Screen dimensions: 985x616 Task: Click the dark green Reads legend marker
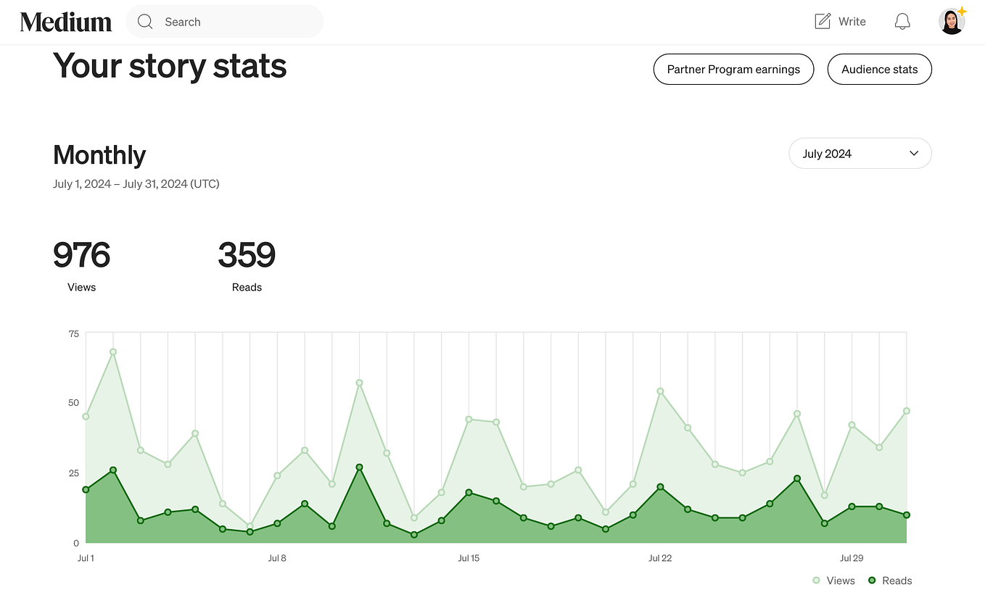[871, 580]
